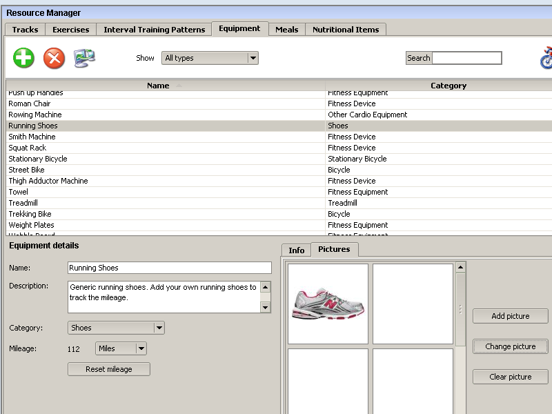Switch to the Info tab

[296, 250]
